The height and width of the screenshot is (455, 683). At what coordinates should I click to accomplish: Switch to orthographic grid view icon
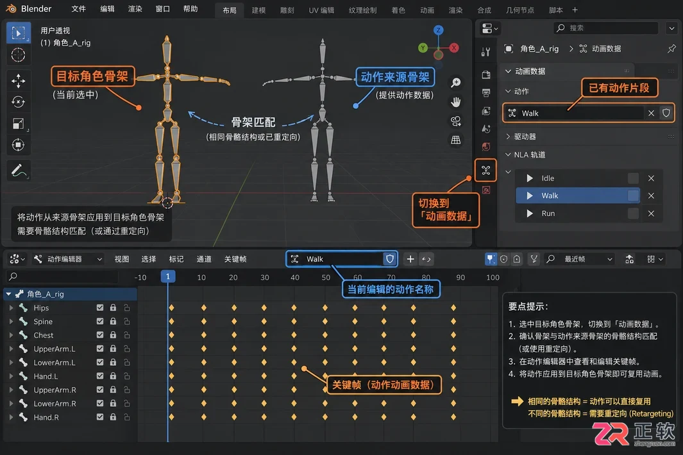455,140
